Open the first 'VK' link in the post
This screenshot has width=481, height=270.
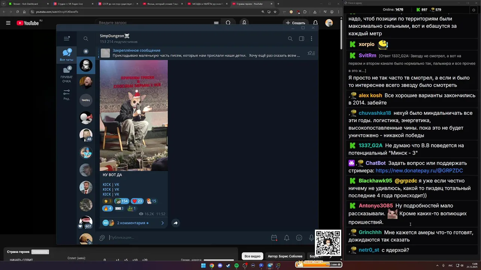(117, 184)
